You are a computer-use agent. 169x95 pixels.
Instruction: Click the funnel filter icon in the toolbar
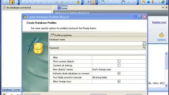(88, 2)
